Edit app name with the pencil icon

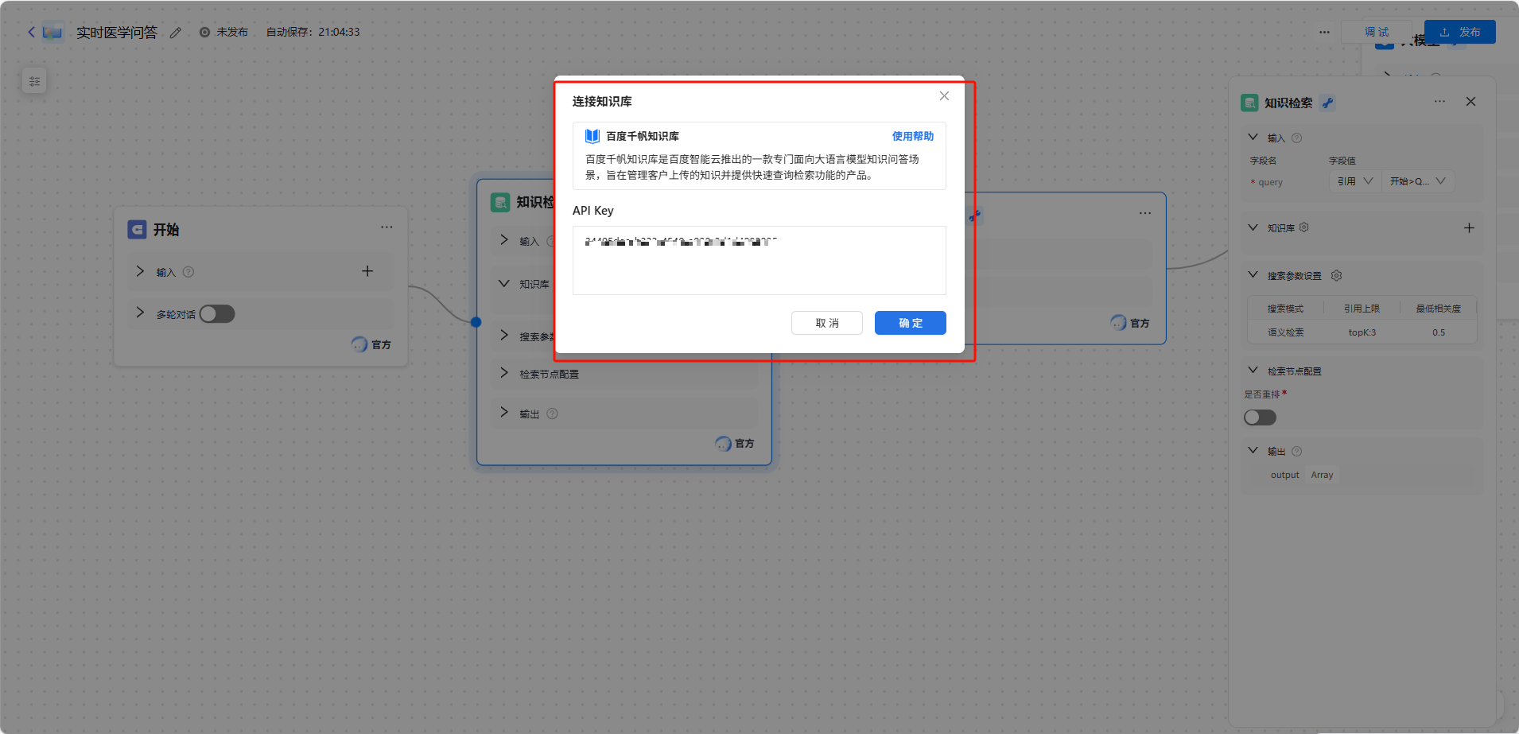[x=176, y=33]
